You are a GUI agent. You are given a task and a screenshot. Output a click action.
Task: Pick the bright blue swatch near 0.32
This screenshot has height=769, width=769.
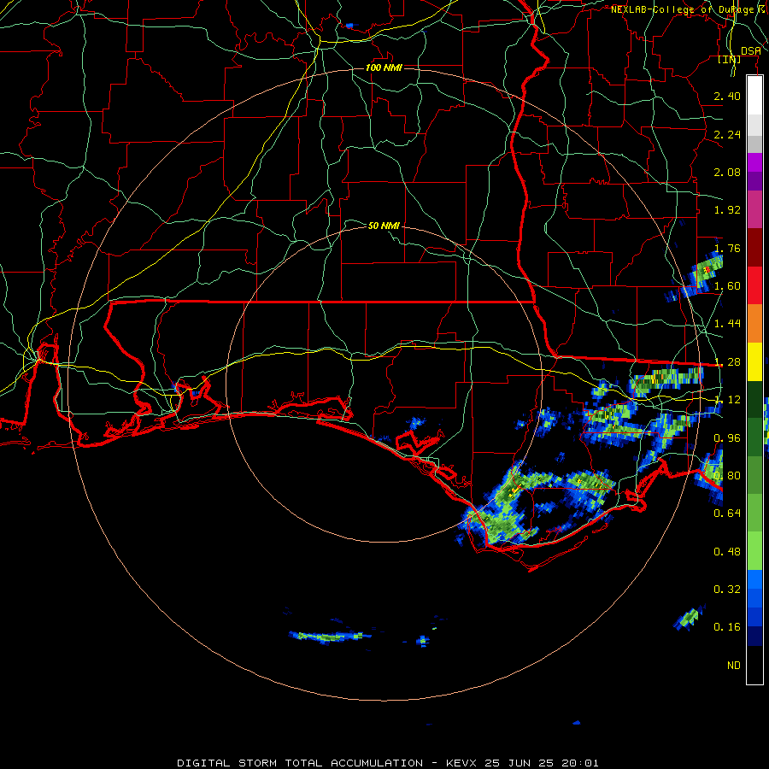[754, 579]
